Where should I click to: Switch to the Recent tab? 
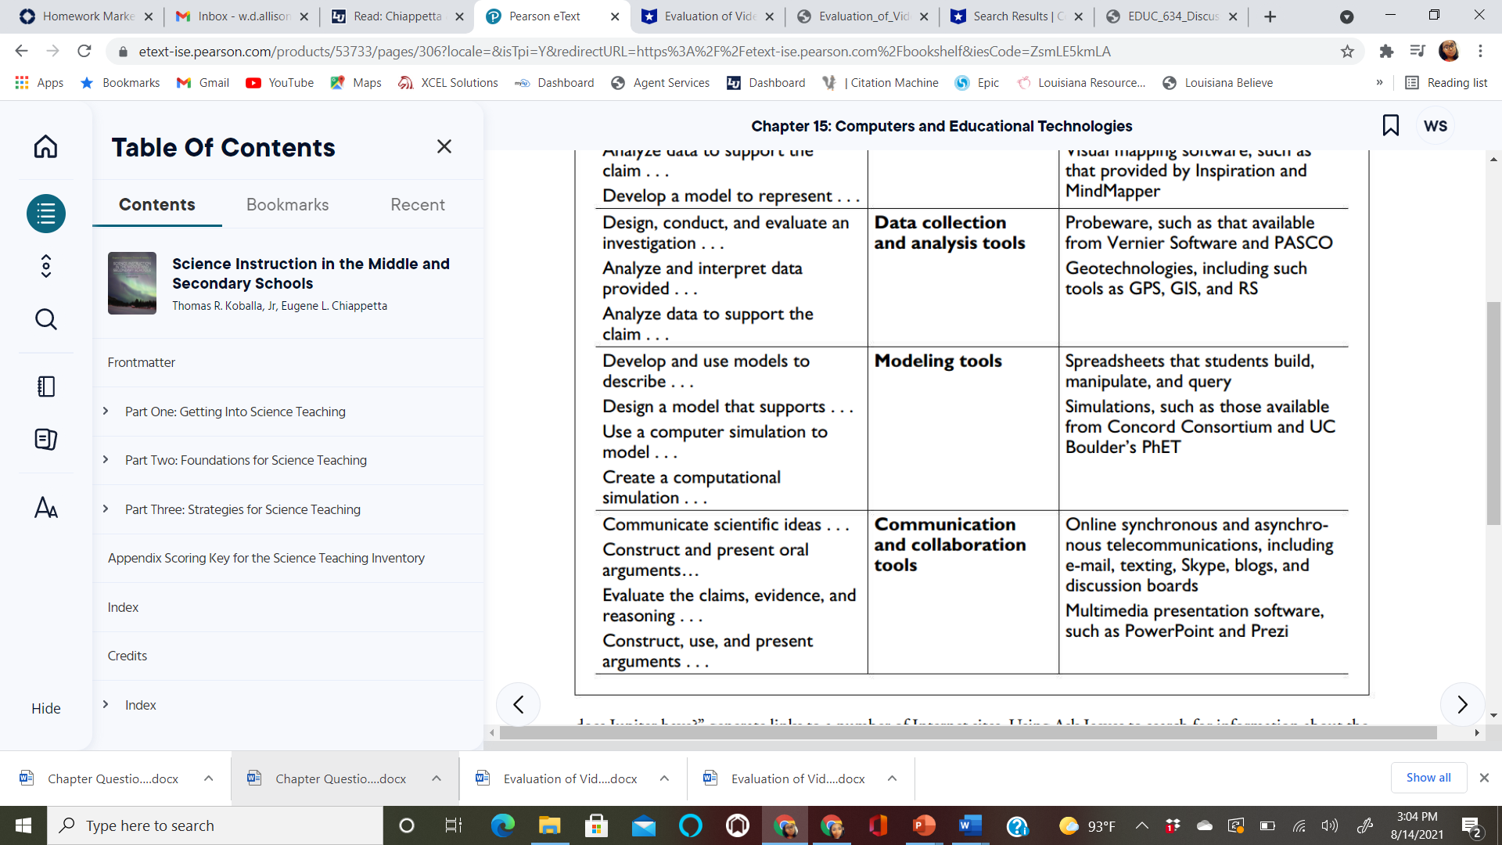click(418, 204)
